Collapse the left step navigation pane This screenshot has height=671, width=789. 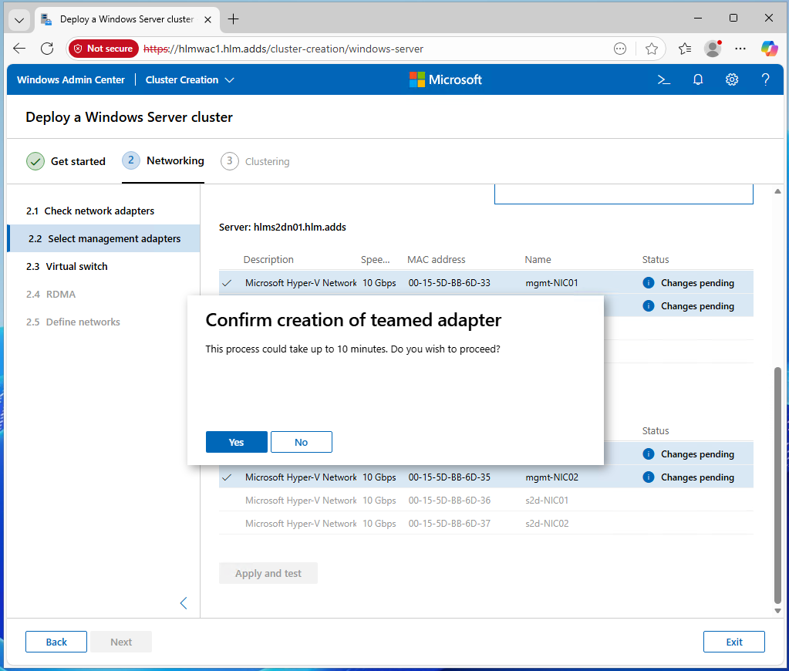tap(184, 603)
